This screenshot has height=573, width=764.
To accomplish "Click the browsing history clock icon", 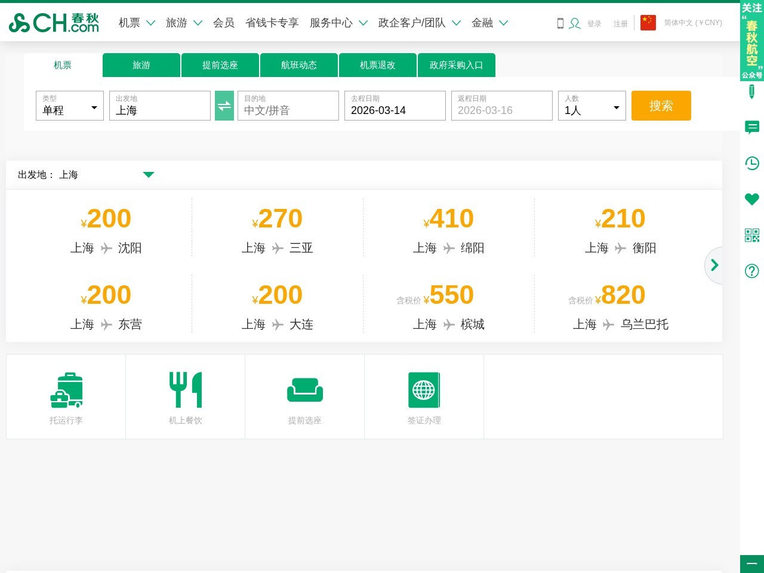I will click(x=751, y=163).
